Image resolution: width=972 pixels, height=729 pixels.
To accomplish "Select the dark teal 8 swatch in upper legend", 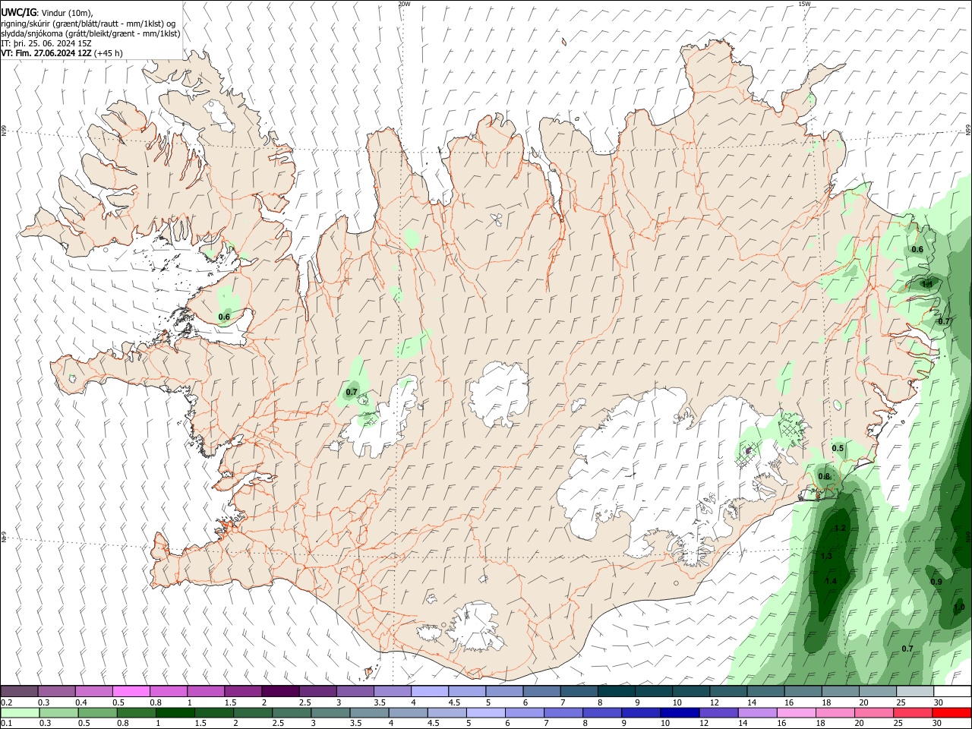I will (x=617, y=691).
